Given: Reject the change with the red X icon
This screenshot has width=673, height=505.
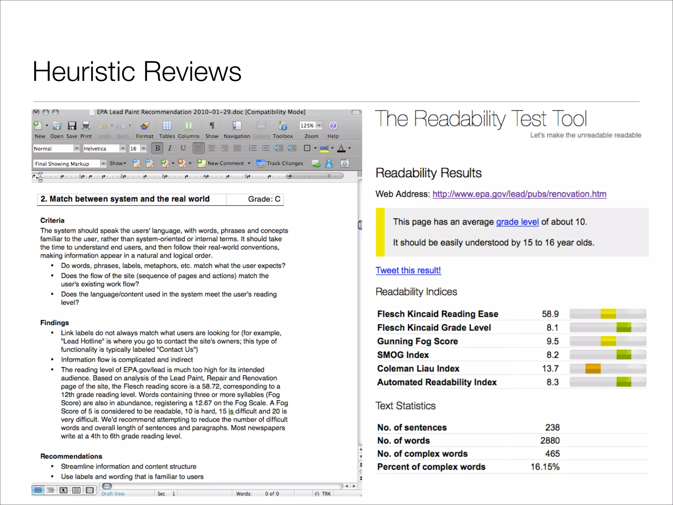Looking at the screenshot, I should pos(182,163).
